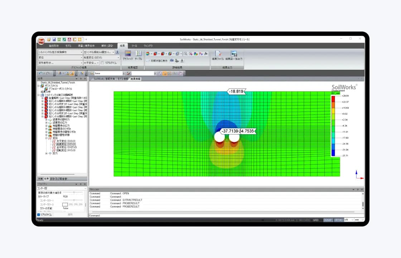Toggle the OSNAP status bar button

[x=328, y=220]
